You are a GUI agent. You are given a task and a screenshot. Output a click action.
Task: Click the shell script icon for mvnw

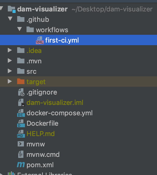[x=21, y=144]
